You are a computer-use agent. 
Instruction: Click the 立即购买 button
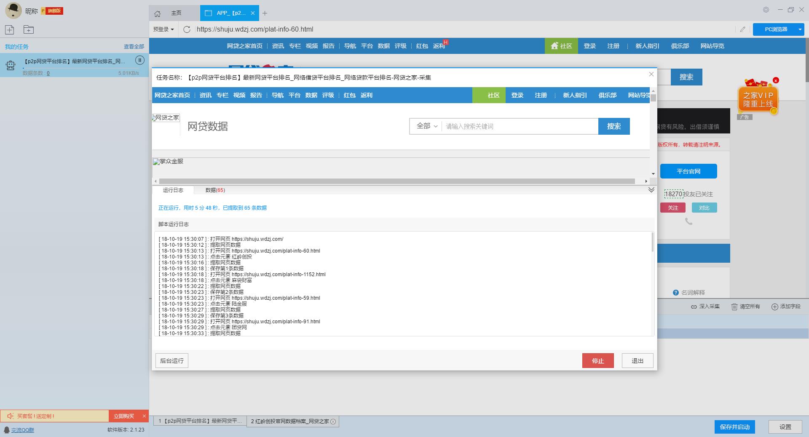click(124, 416)
